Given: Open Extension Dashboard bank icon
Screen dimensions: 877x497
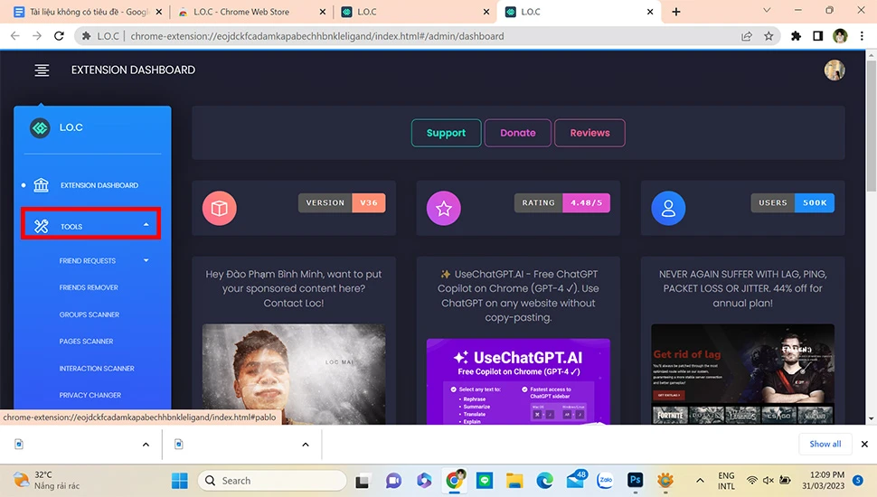Looking at the screenshot, I should (x=41, y=185).
